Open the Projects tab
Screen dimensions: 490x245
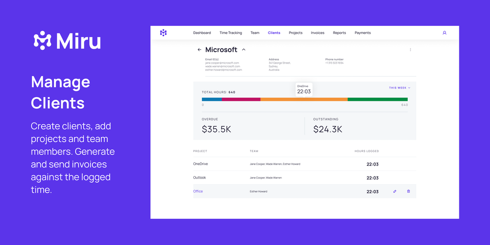(x=296, y=33)
